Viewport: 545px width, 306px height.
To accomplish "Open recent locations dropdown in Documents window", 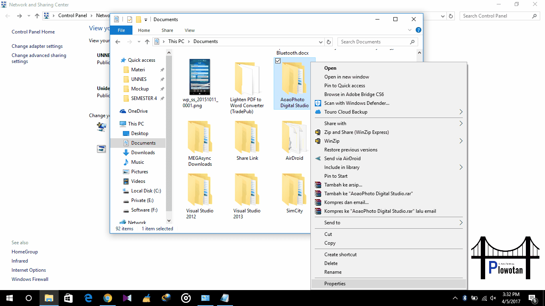I will click(x=138, y=42).
